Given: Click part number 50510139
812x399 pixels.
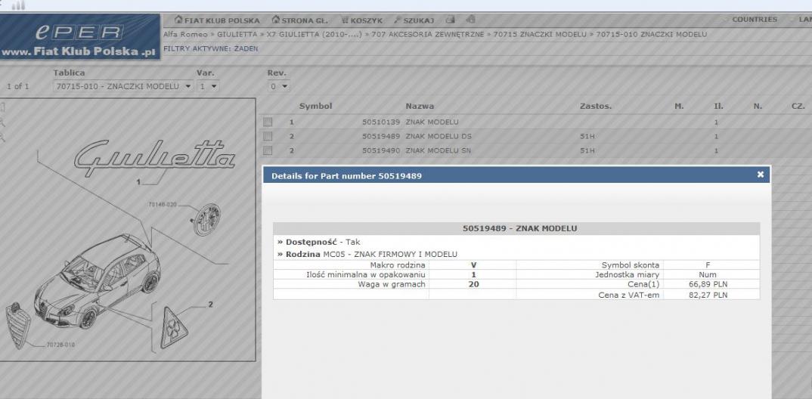Looking at the screenshot, I should 381,122.
